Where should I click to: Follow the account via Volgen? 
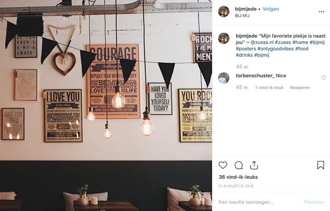[x=271, y=9]
